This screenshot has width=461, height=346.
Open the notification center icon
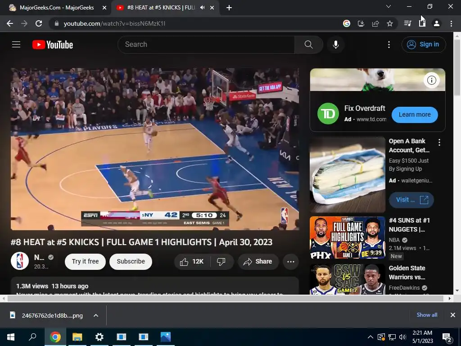[447, 337]
